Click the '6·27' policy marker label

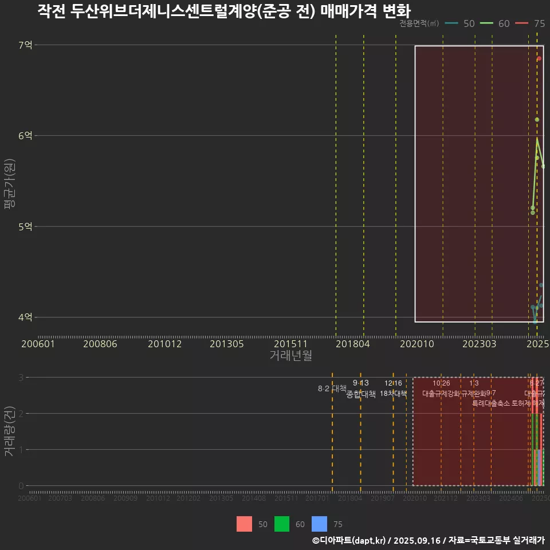pos(537,383)
